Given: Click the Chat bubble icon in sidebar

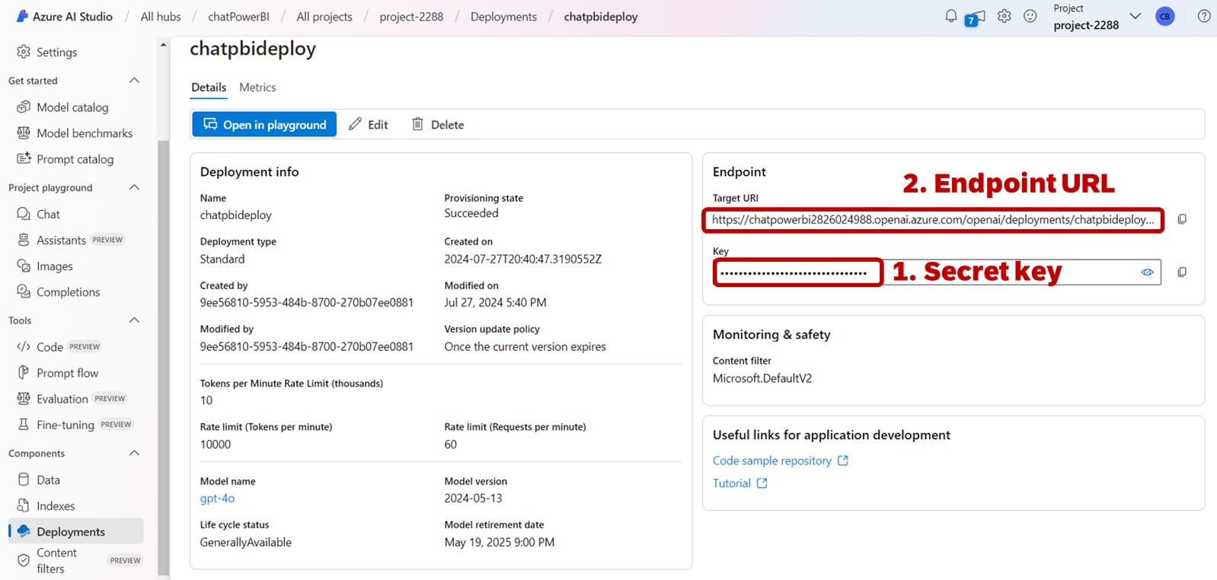Looking at the screenshot, I should (x=24, y=214).
